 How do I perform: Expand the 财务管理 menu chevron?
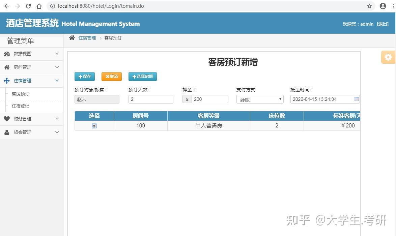57,119
